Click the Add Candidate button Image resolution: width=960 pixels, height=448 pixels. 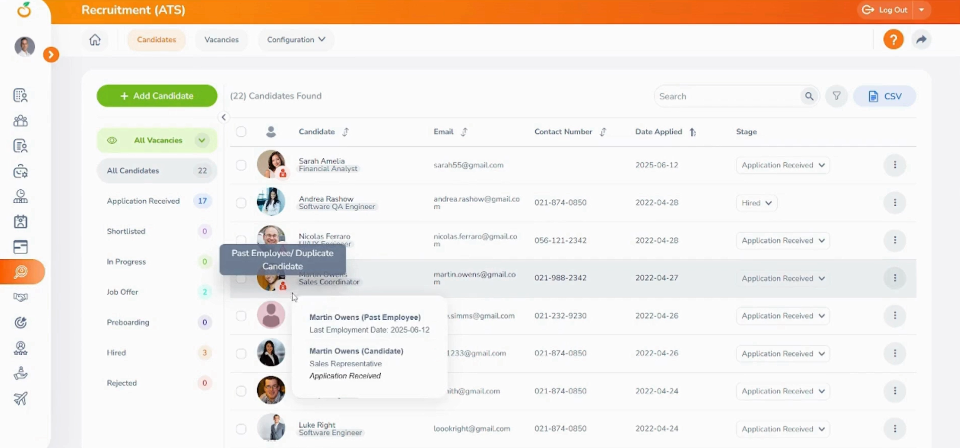[157, 96]
